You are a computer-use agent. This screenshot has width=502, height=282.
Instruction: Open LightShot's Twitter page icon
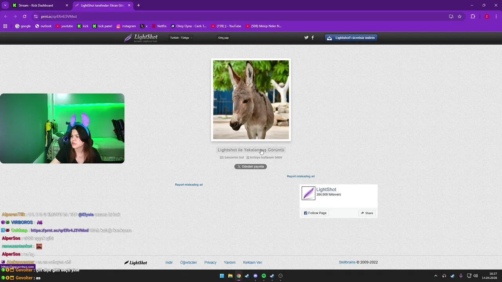(306, 38)
